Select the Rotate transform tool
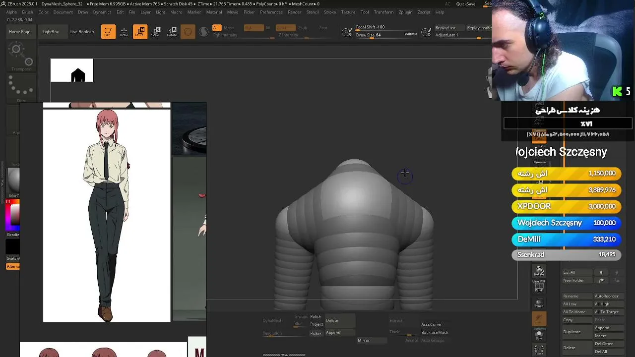635x357 pixels. point(172,32)
